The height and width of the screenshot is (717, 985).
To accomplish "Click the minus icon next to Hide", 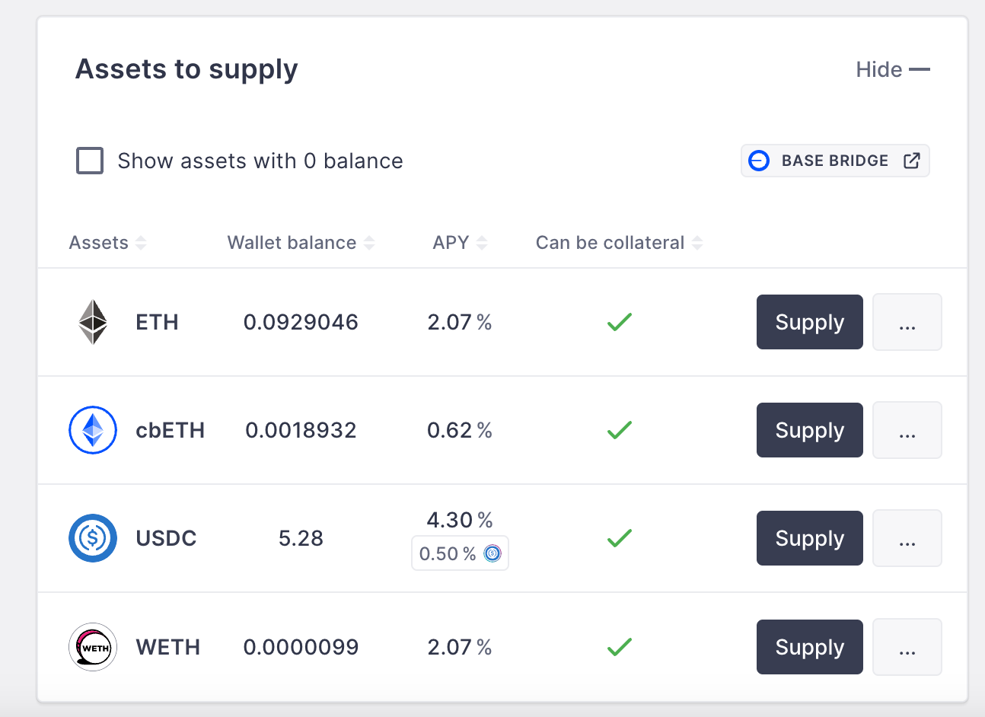I will pos(920,69).
